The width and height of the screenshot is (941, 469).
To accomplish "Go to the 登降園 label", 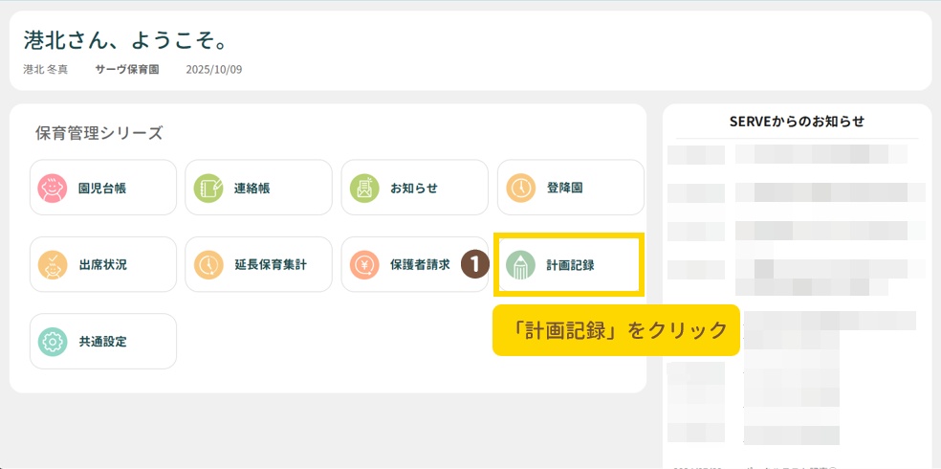I will (x=564, y=189).
